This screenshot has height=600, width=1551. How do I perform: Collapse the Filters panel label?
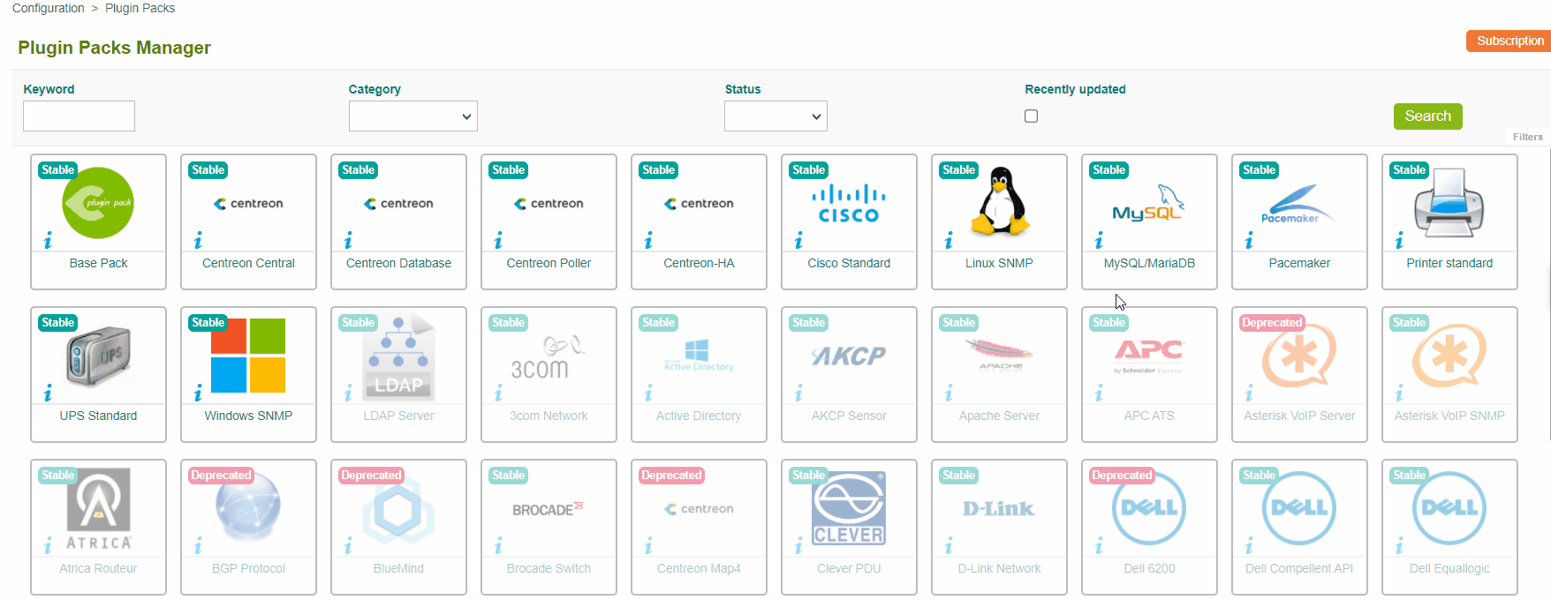click(x=1527, y=137)
